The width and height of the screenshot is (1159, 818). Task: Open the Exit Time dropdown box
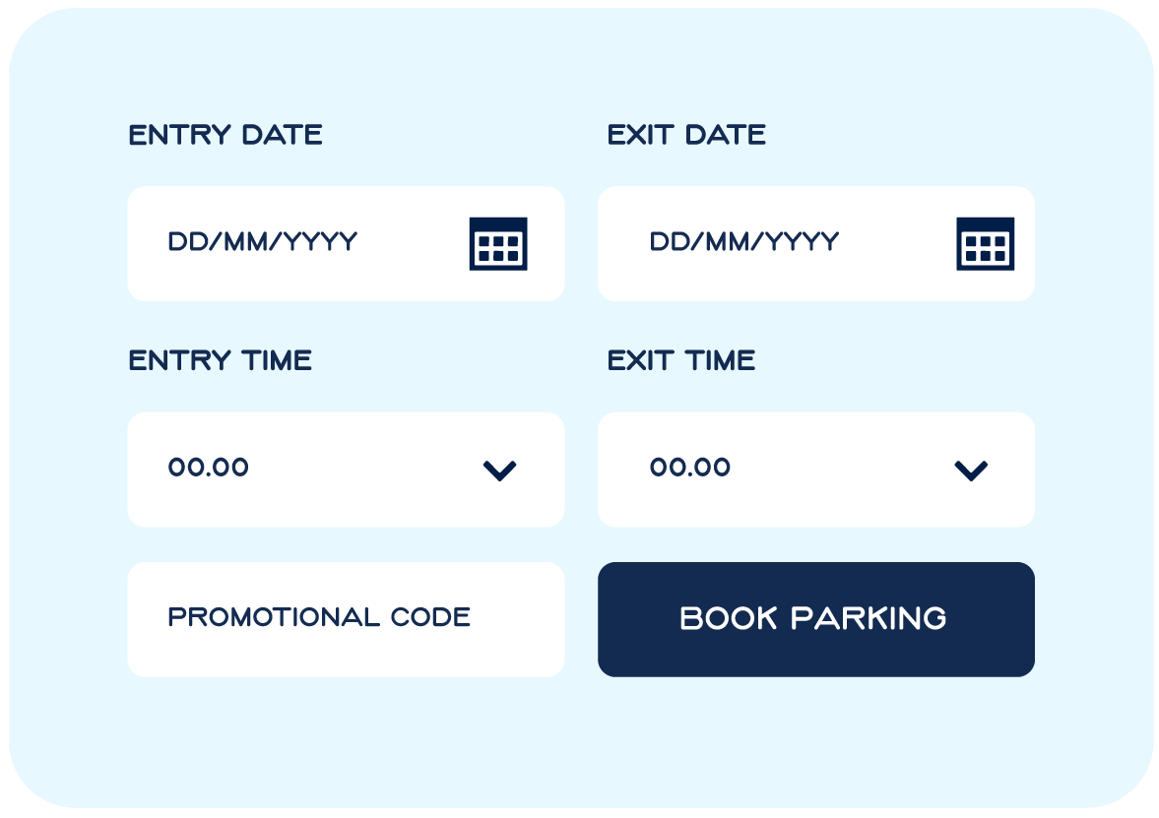pyautogui.click(x=816, y=470)
